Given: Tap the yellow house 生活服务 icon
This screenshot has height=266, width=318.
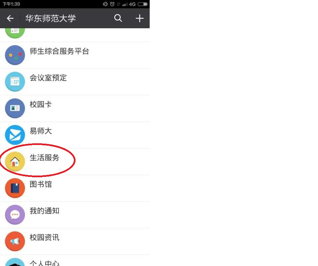Looking at the screenshot, I should coord(15,161).
